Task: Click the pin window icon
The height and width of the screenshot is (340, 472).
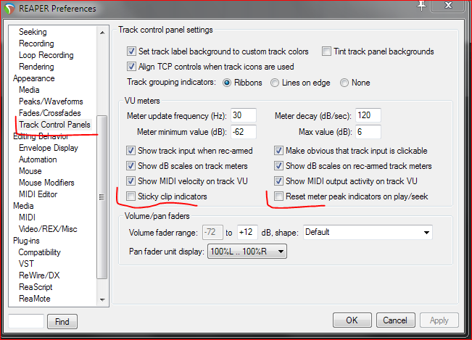Action: click(421, 5)
